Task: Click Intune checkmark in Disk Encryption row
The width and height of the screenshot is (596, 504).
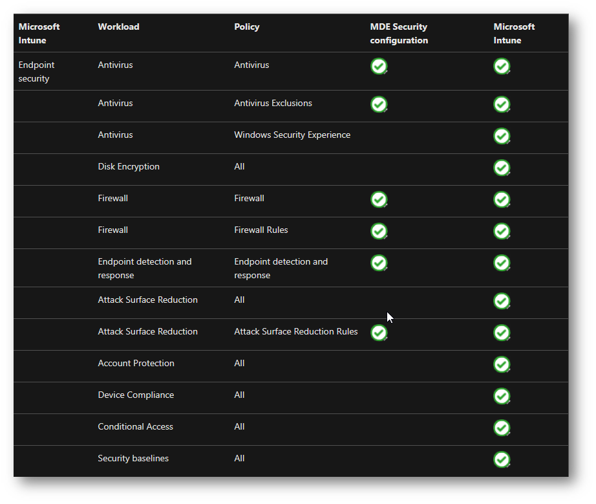Action: pyautogui.click(x=502, y=168)
